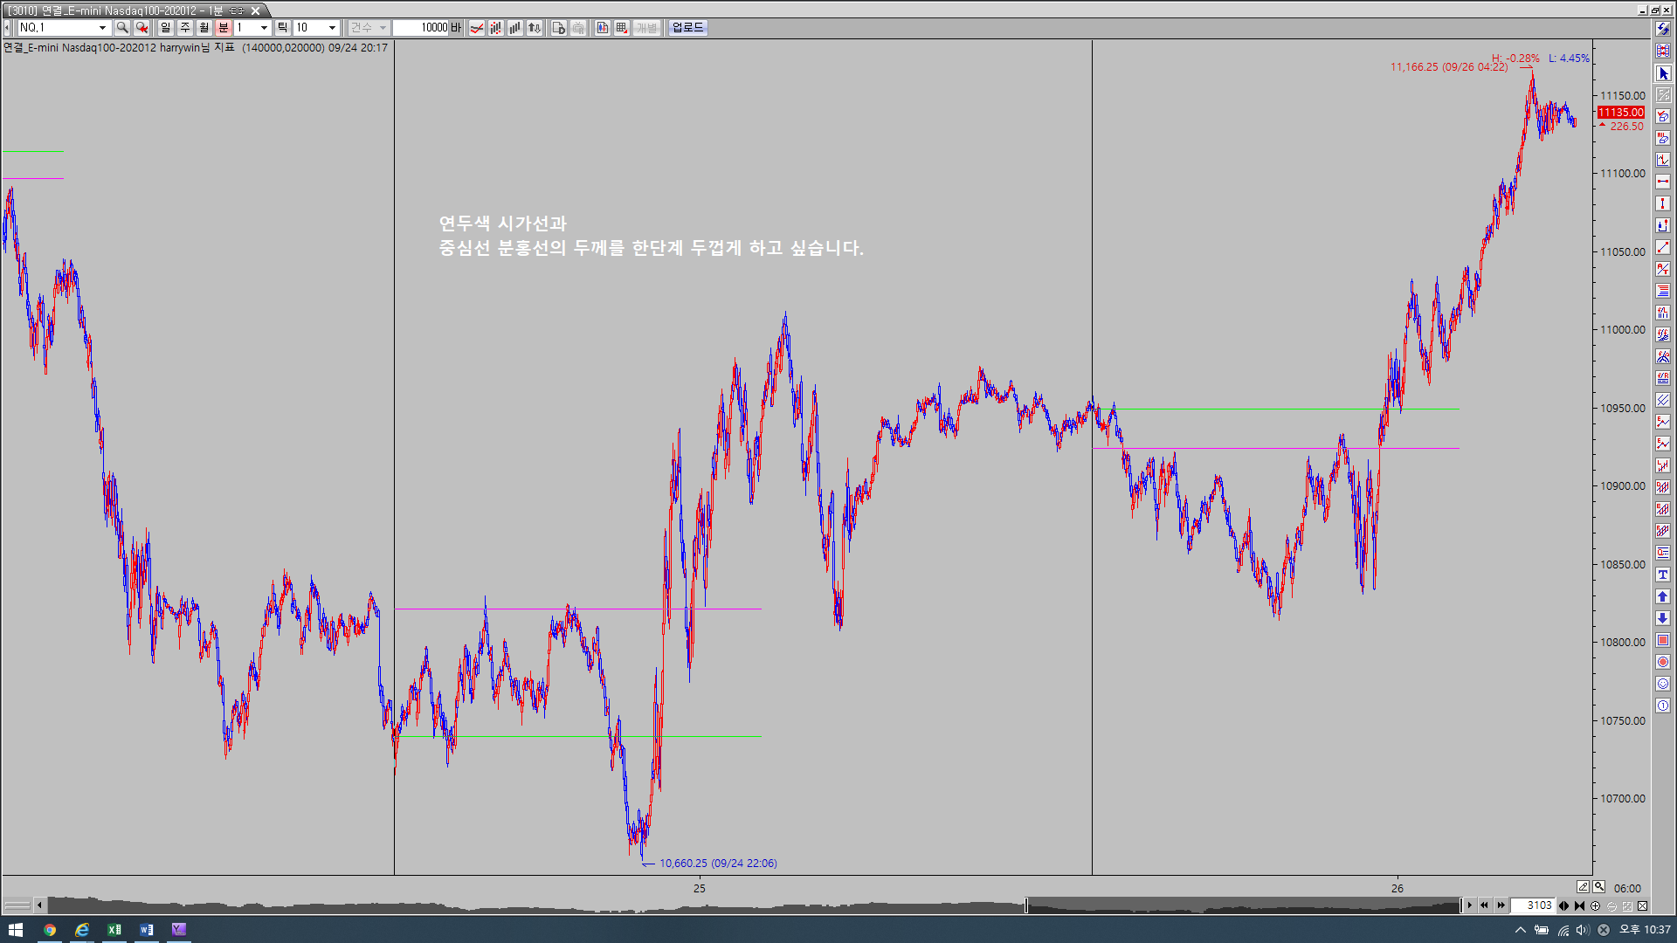Click the symbol search magnifier icon

[x=122, y=28]
